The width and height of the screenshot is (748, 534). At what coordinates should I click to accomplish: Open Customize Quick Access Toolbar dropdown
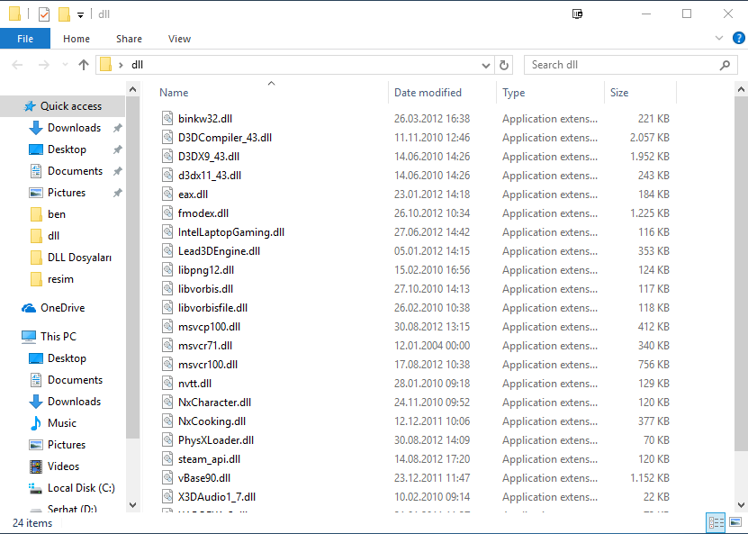[x=80, y=15]
